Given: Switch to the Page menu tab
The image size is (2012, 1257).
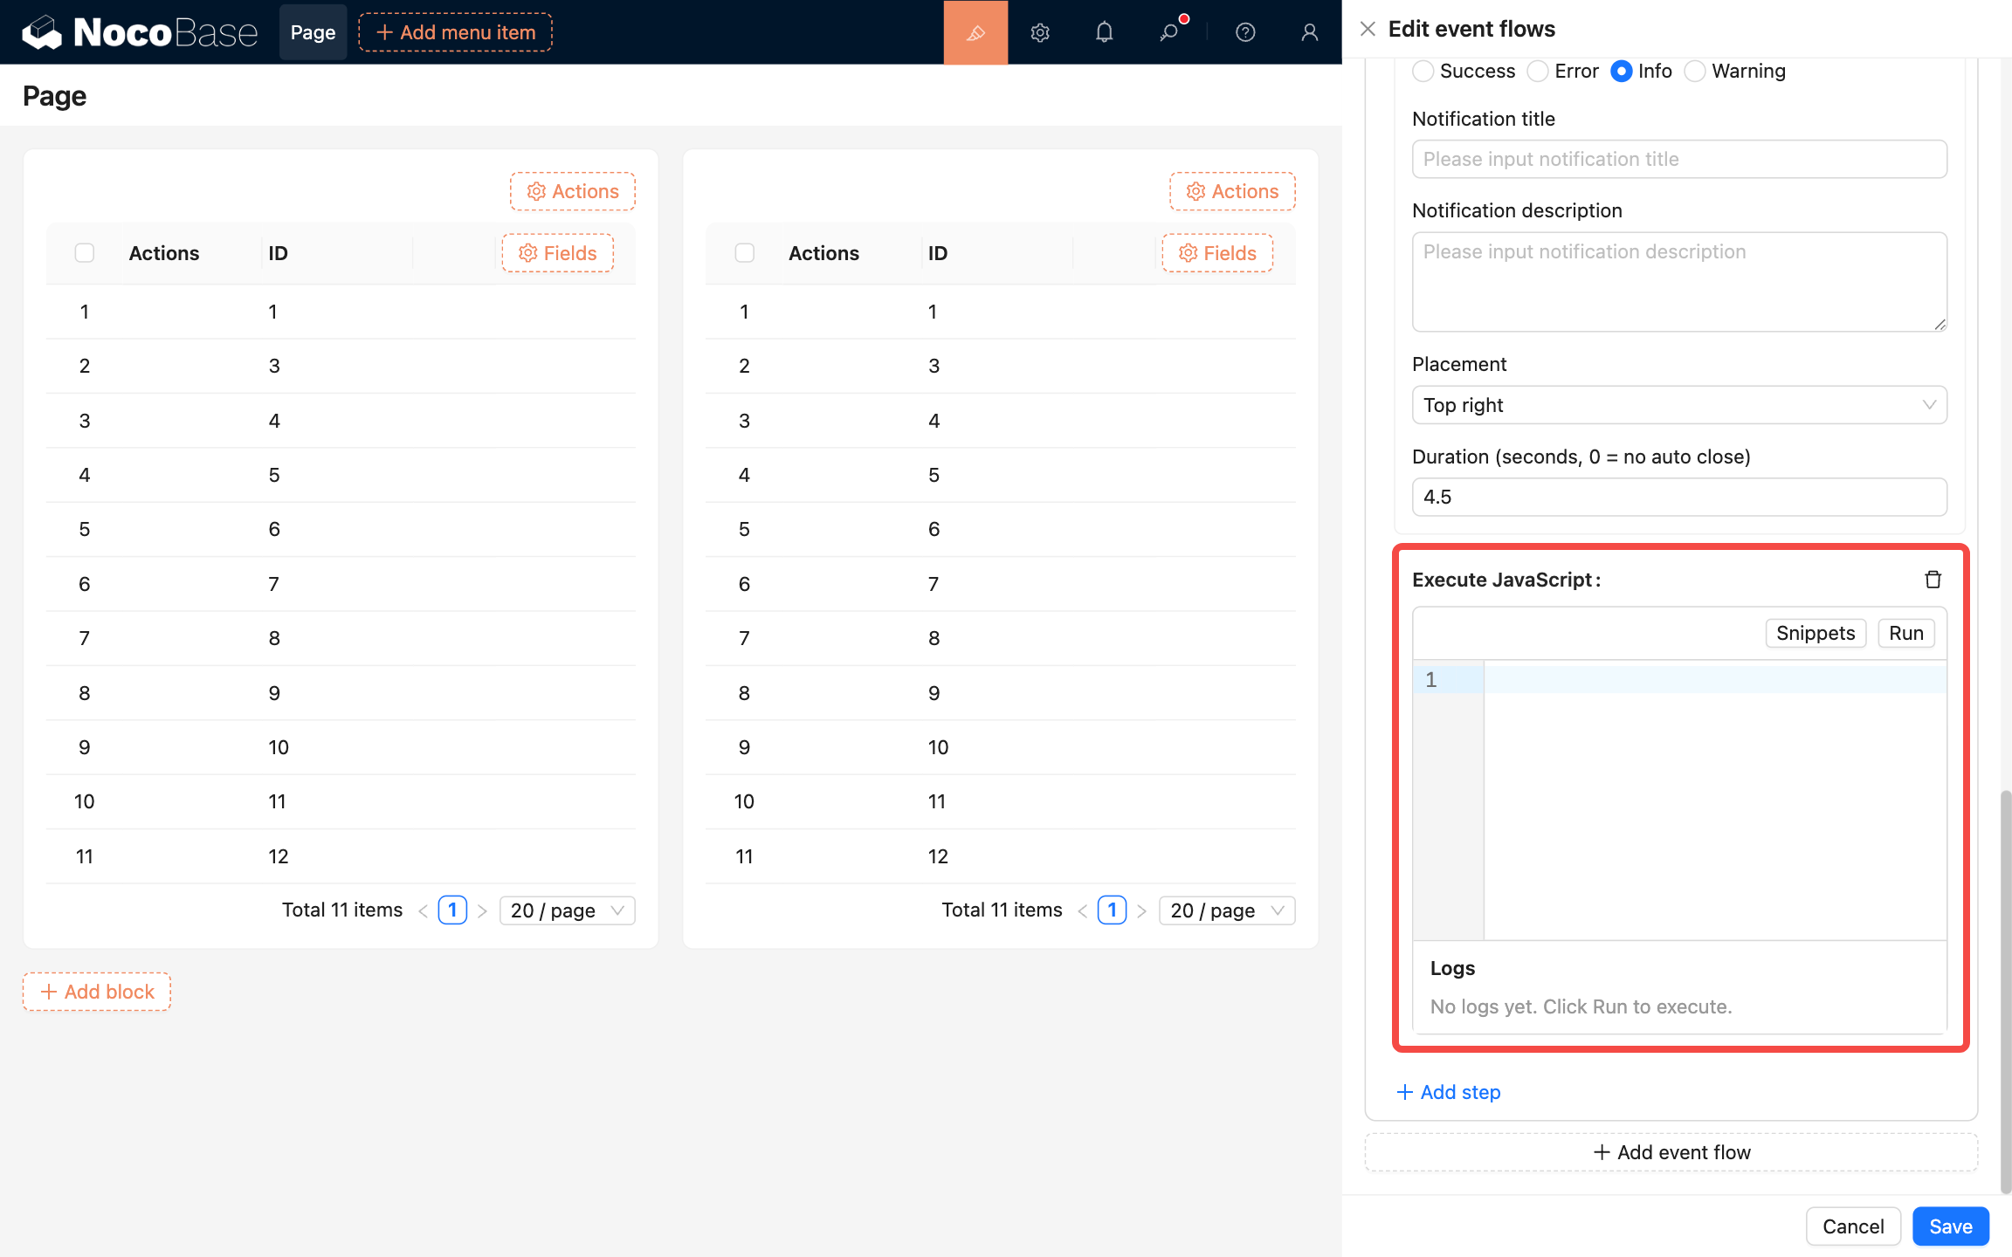Looking at the screenshot, I should (313, 32).
